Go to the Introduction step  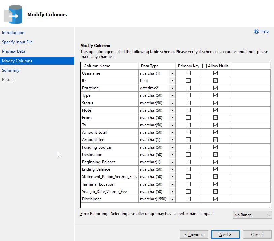pos(13,33)
